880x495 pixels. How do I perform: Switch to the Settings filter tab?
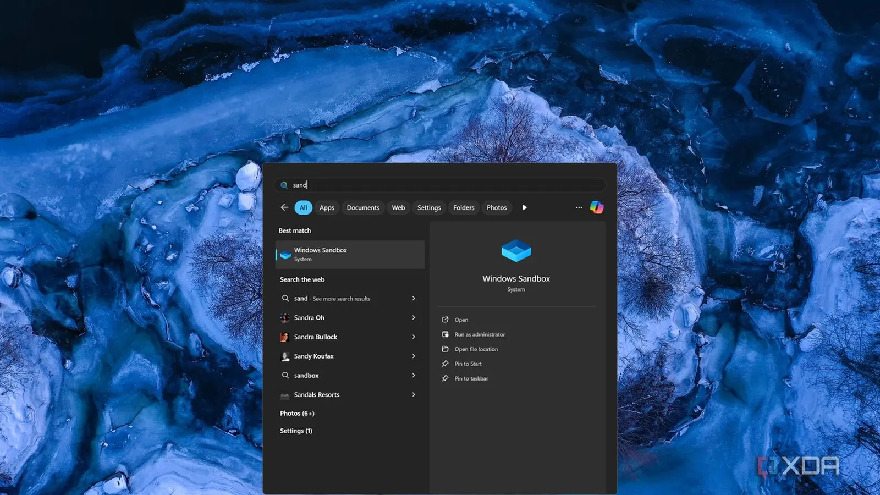coord(429,207)
